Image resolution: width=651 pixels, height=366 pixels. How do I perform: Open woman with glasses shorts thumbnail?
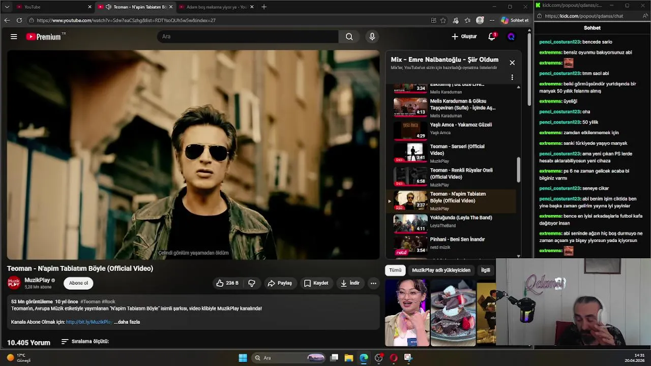coord(407,313)
